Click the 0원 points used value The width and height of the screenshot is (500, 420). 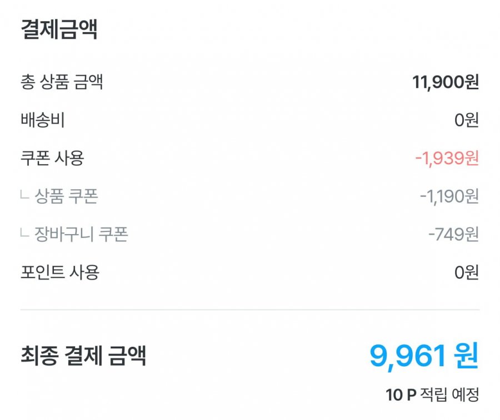pos(466,273)
